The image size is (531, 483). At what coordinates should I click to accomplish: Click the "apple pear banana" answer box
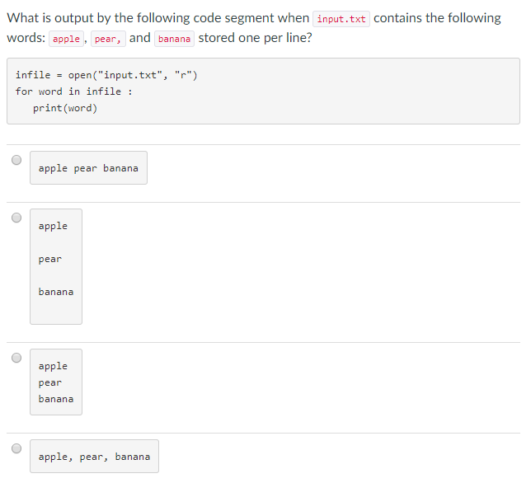88,168
